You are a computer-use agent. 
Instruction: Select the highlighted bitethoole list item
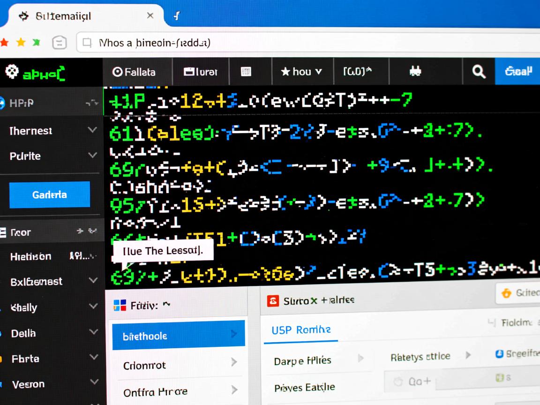coord(178,336)
